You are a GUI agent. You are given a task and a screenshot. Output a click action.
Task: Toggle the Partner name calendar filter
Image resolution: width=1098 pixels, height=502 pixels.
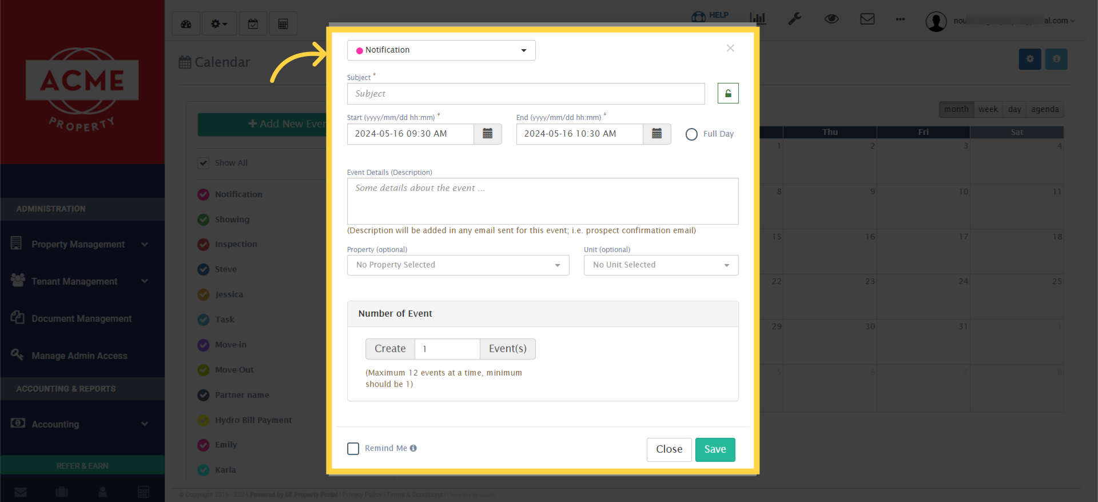click(x=204, y=395)
